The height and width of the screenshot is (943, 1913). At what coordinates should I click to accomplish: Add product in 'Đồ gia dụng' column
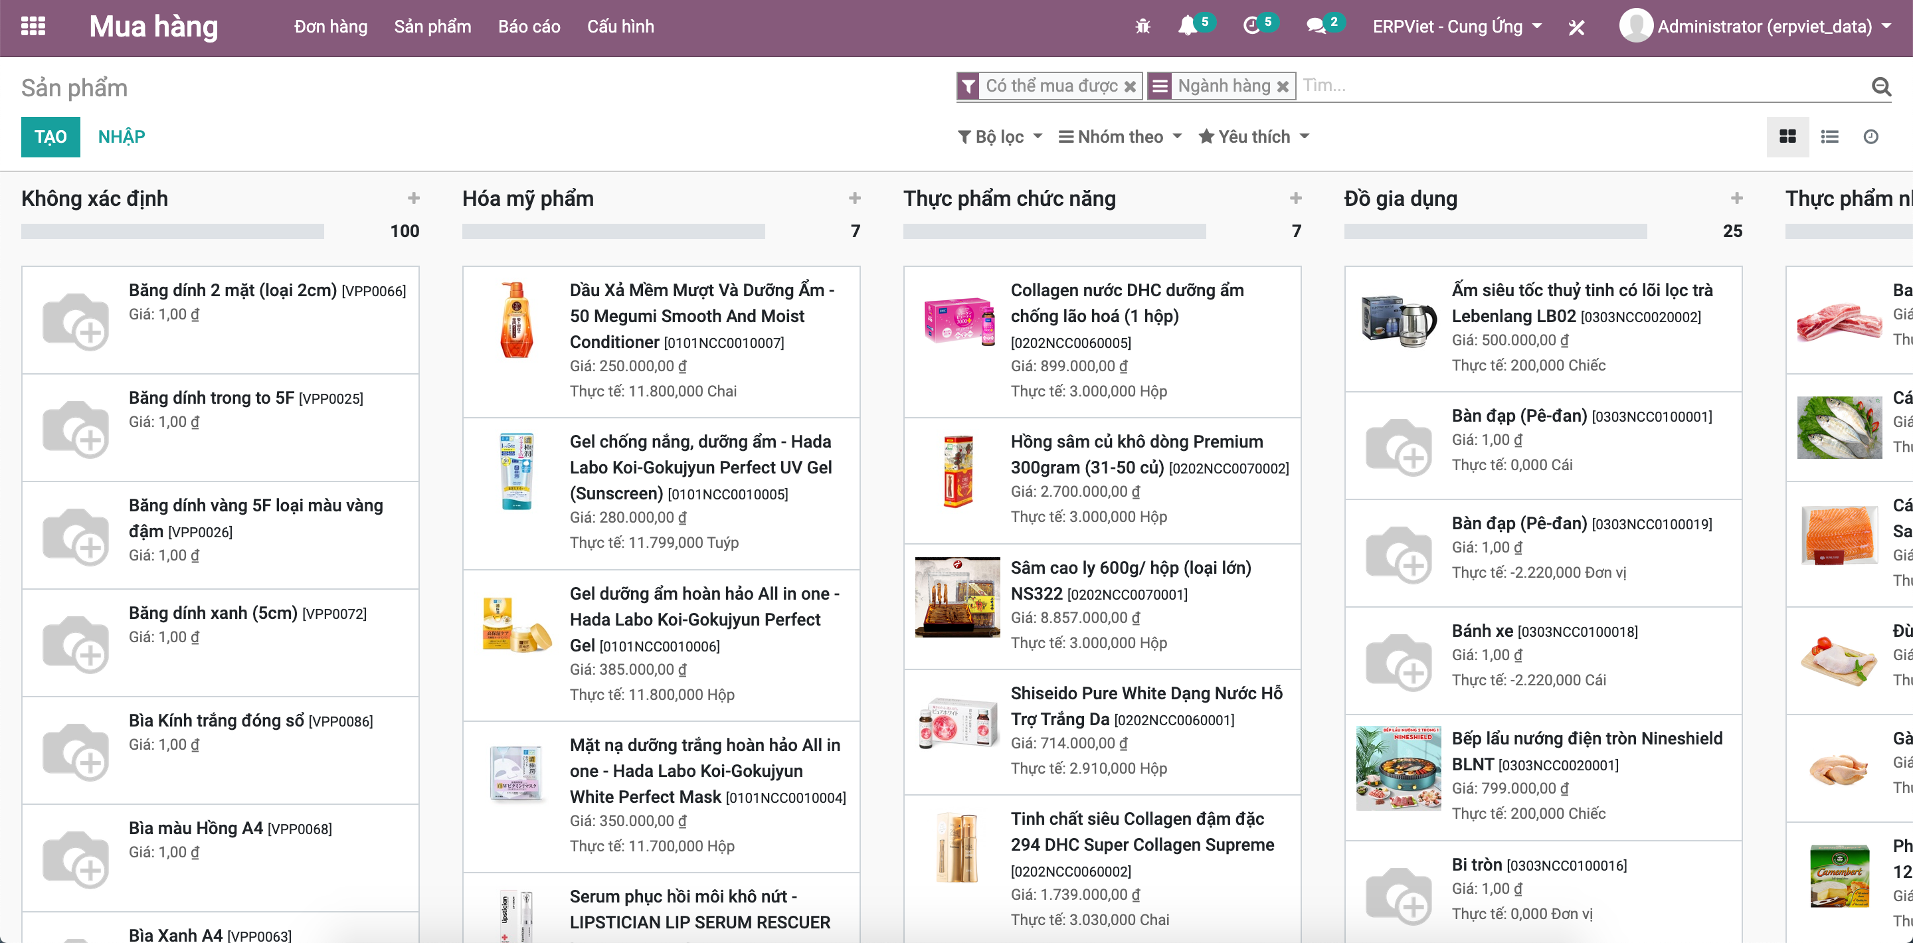coord(1736,199)
